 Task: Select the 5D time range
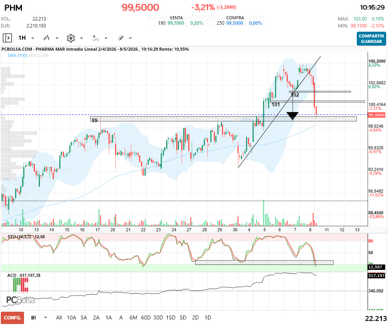click(183, 317)
